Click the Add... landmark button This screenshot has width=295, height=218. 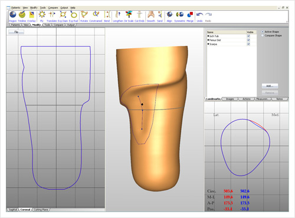pyautogui.click(x=270, y=86)
